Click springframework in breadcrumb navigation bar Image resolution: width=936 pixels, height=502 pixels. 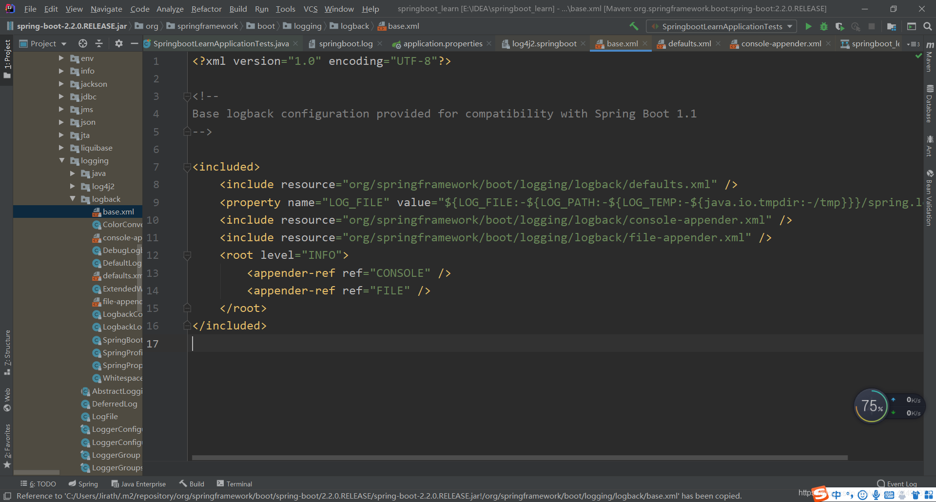pyautogui.click(x=207, y=26)
